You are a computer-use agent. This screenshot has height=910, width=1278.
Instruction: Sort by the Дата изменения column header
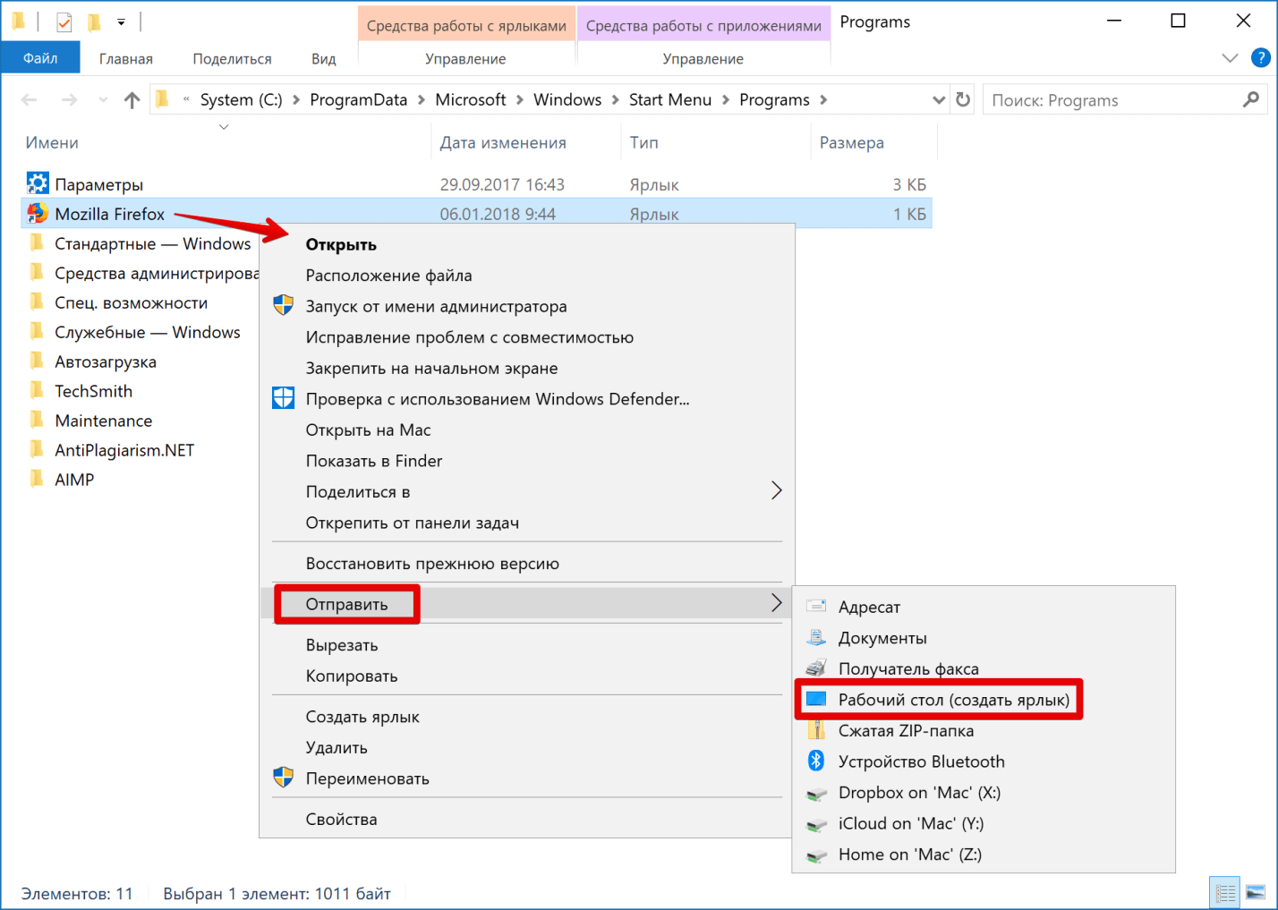coord(503,142)
